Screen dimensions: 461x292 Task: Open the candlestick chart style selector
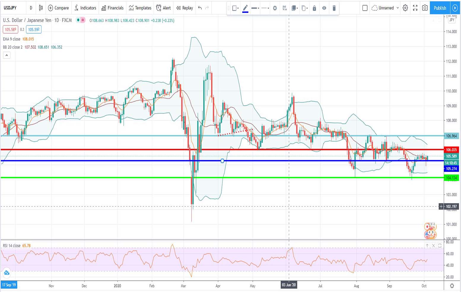tap(41, 8)
